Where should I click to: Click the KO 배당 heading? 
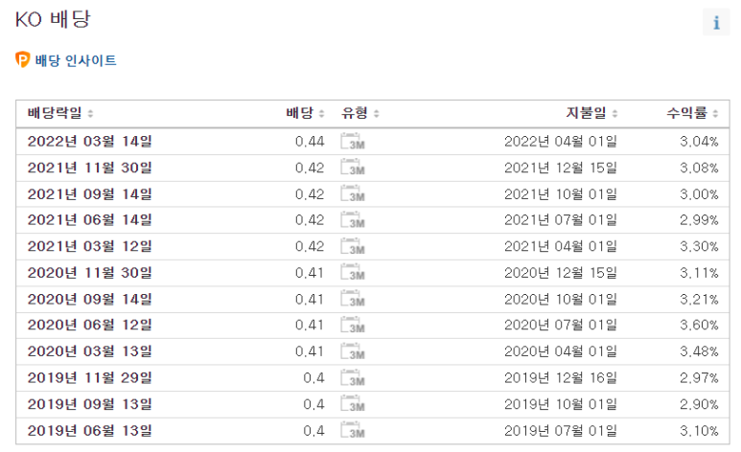pos(53,19)
